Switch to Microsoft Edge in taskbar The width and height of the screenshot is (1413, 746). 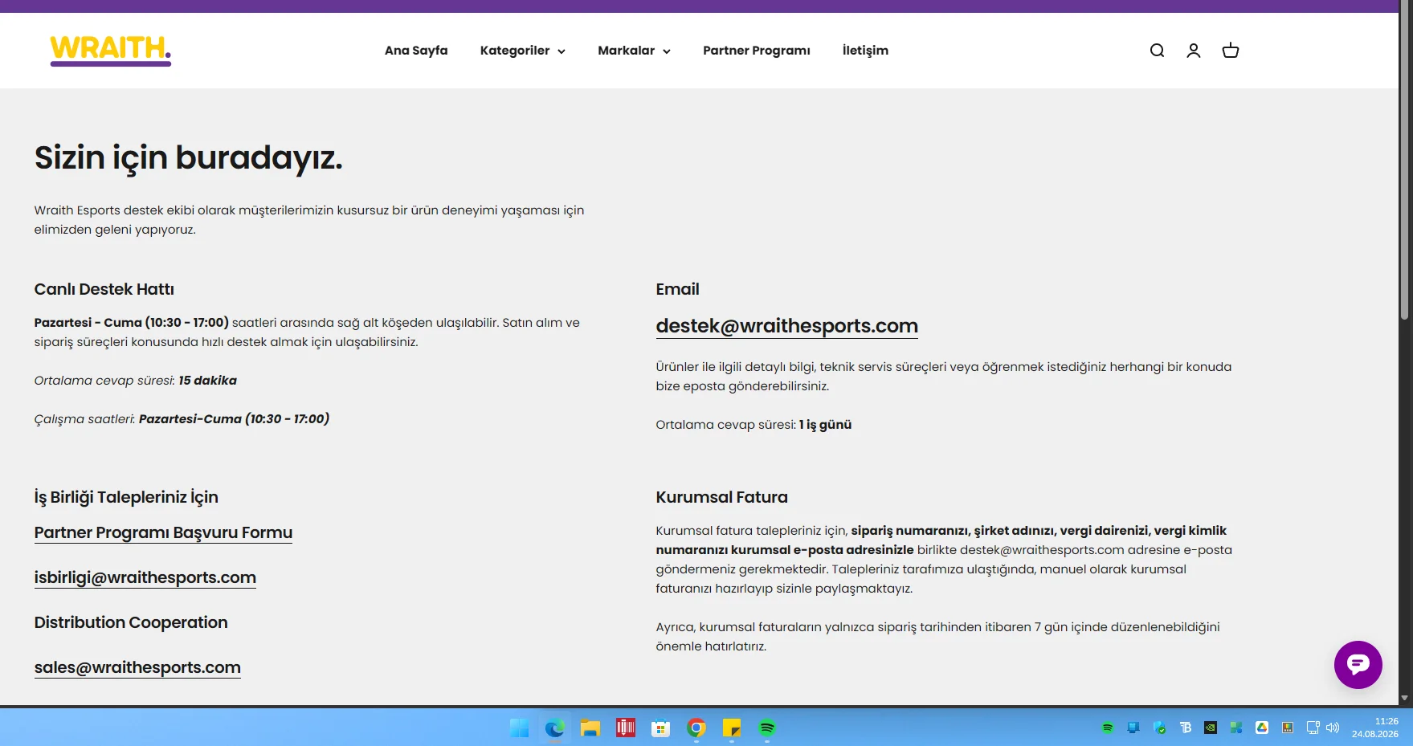[x=555, y=728]
